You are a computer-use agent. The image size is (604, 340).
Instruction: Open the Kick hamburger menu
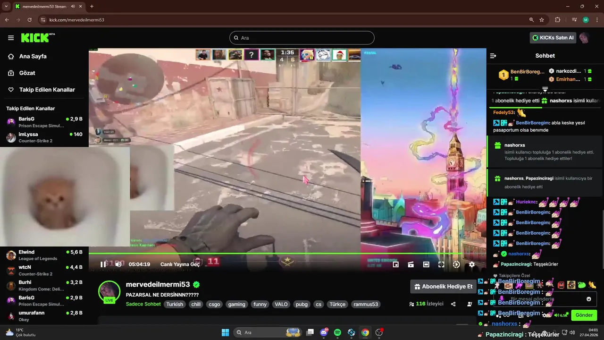click(11, 38)
